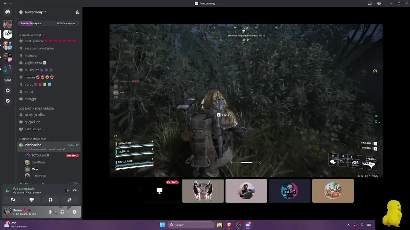Viewport: 410px width, 230px height.
Task: Open Windows Start menu
Action: pos(162,225)
